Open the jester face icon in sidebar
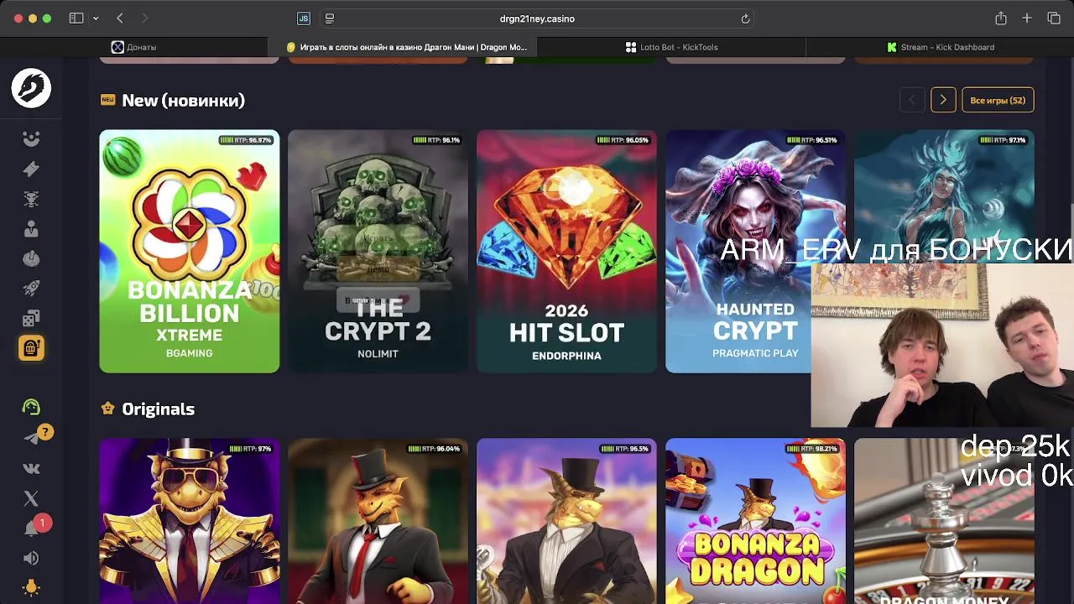1074x604 pixels. click(x=31, y=139)
